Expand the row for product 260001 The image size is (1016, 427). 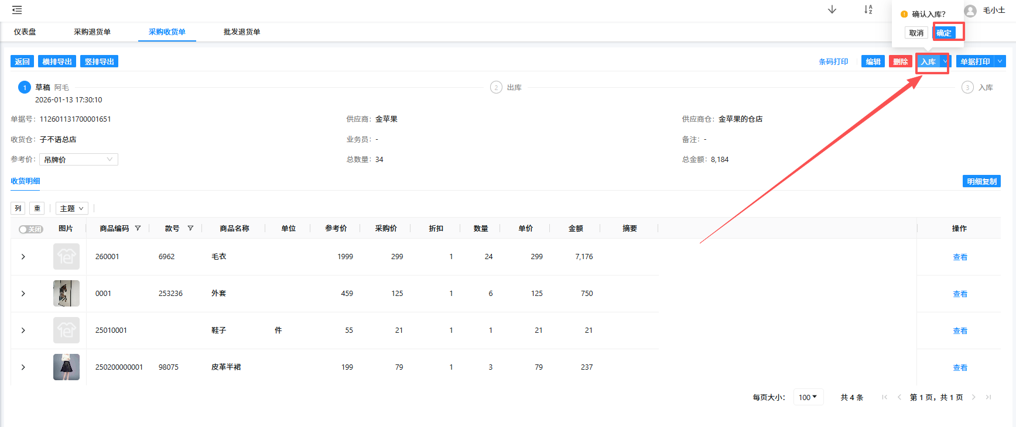(23, 257)
